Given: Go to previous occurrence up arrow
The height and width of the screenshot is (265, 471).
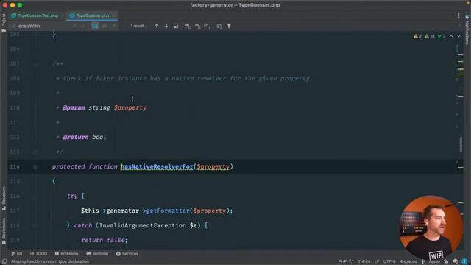Looking at the screenshot, I should (x=157, y=26).
